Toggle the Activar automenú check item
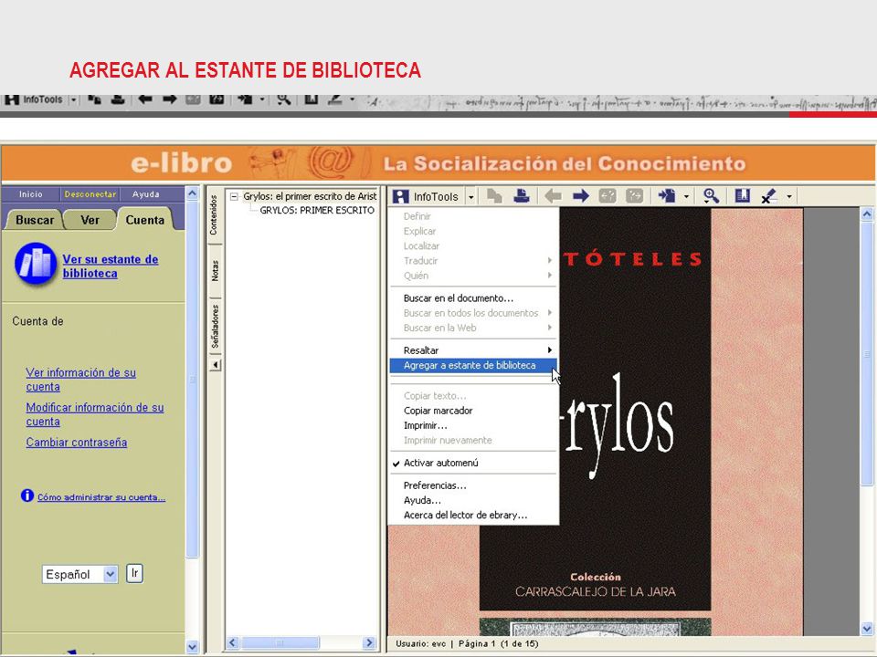Image resolution: width=877 pixels, height=657 pixels. [x=473, y=463]
